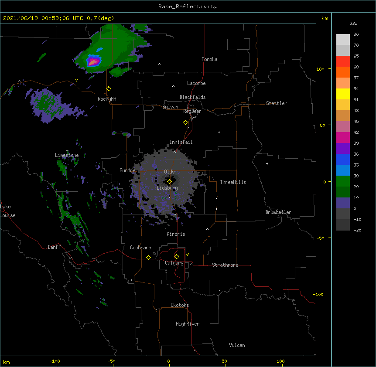
Task: Click the yellow diamond marker below Cochrane
Action: coord(148,257)
